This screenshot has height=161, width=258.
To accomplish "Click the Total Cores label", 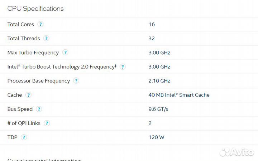I will pos(21,24).
